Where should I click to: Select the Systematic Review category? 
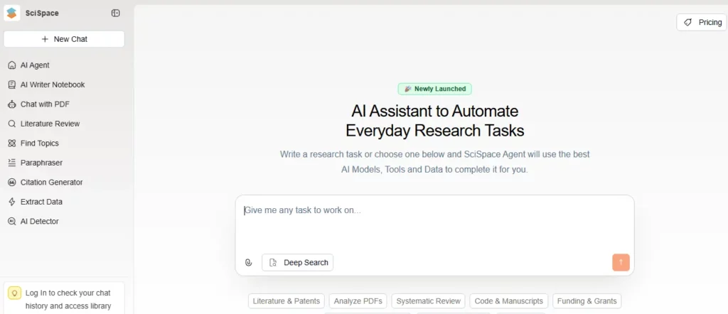[429, 301]
